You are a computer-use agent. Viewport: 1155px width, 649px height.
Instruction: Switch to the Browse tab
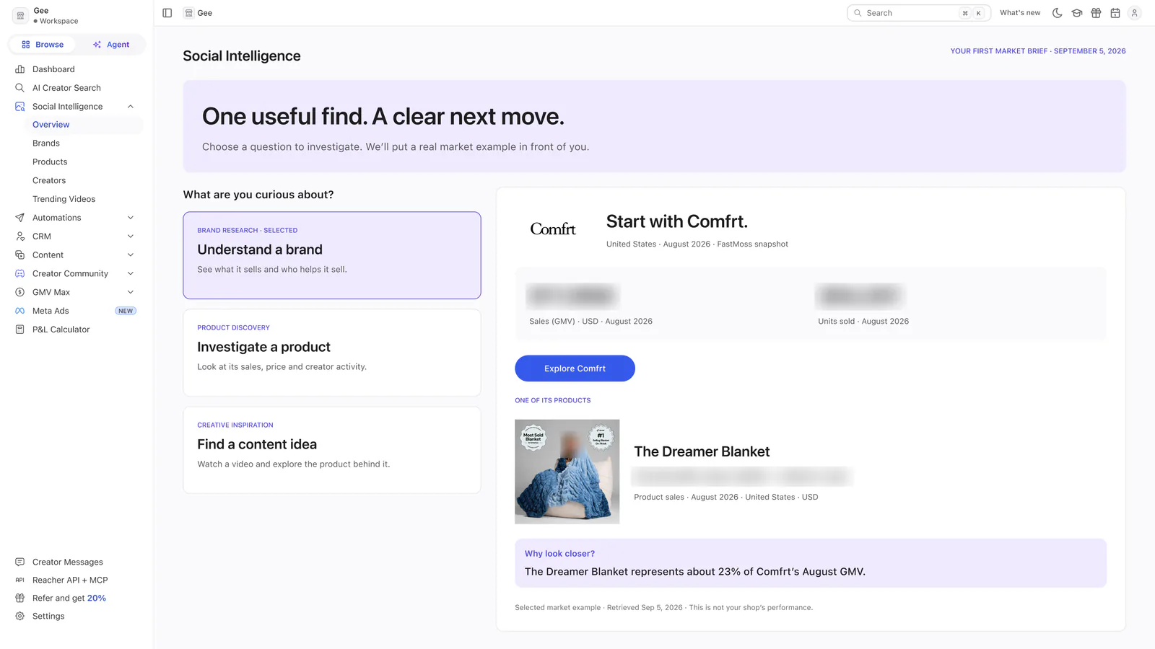43,45
